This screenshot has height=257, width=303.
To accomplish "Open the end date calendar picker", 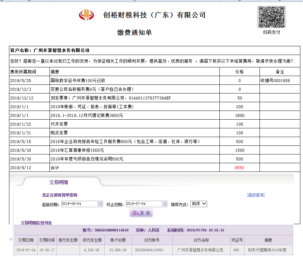I will [x=164, y=204].
